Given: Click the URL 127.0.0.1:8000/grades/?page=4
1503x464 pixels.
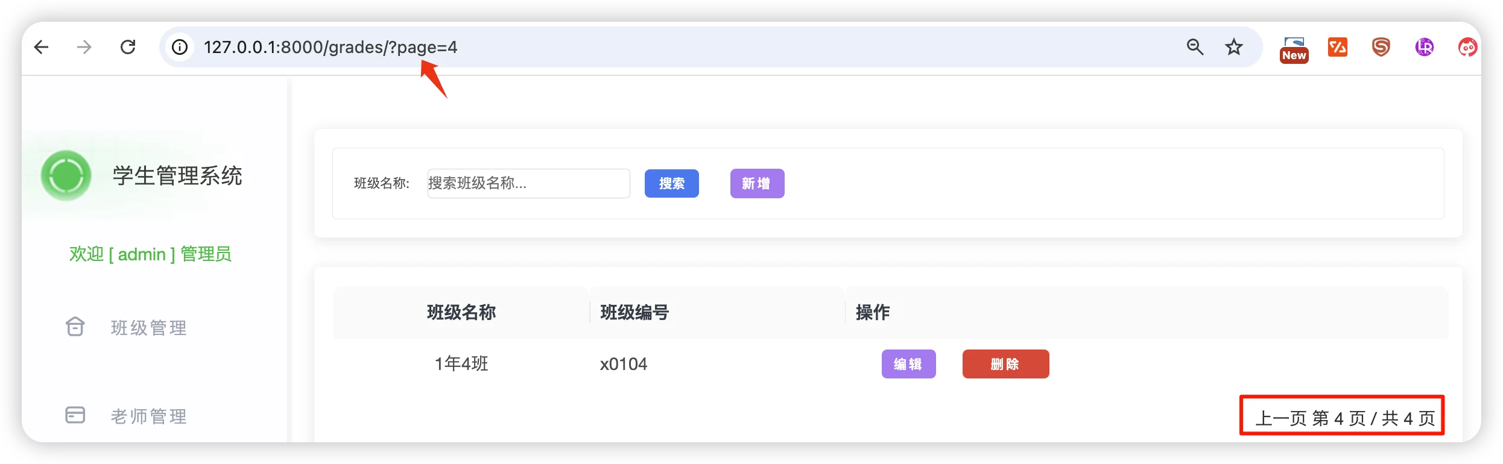Looking at the screenshot, I should 331,47.
